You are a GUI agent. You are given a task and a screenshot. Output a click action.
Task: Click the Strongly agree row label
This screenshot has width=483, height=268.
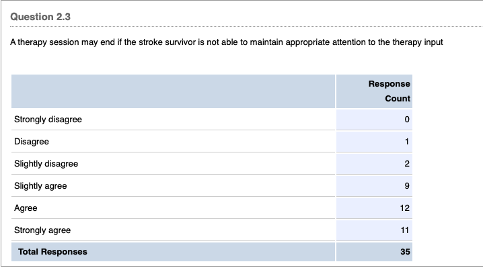point(42,230)
